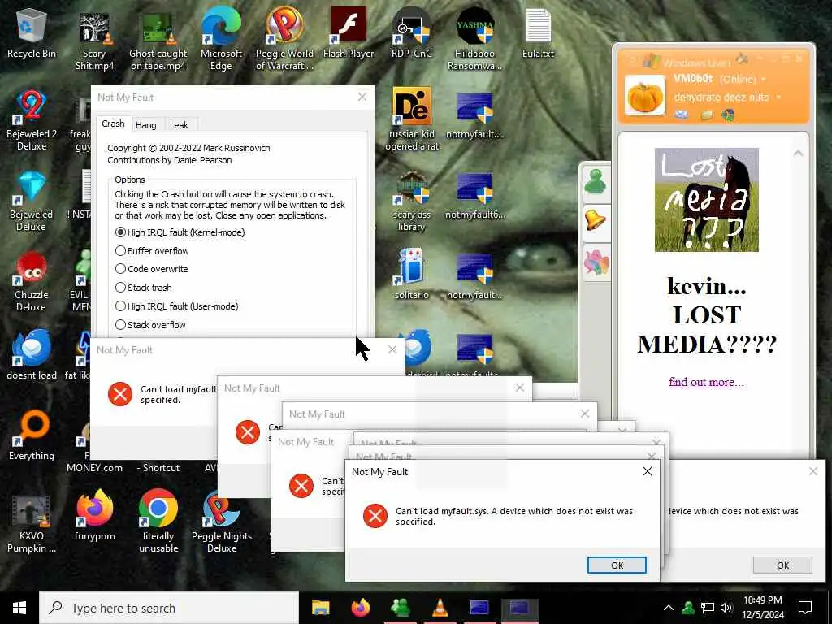The height and width of the screenshot is (624, 832).
Task: Show hidden system tray icons
Action: pyautogui.click(x=669, y=608)
